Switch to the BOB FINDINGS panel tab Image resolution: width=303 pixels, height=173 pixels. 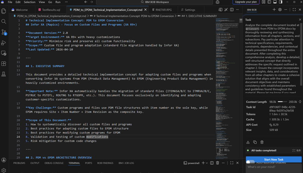click(105, 163)
